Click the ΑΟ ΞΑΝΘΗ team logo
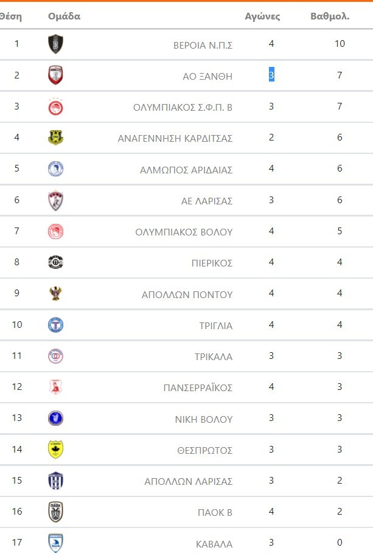This screenshot has height=556, width=373. 55,75
